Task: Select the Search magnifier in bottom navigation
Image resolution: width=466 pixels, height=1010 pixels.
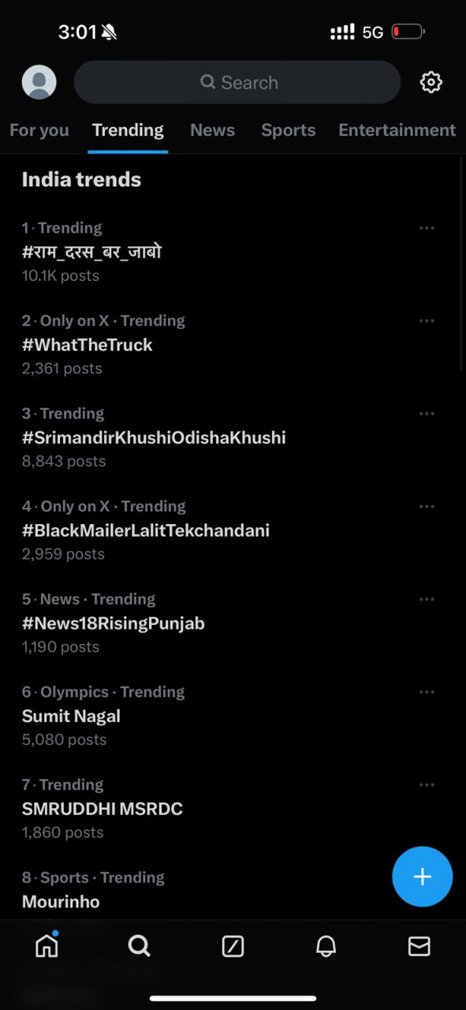Action: (140, 946)
